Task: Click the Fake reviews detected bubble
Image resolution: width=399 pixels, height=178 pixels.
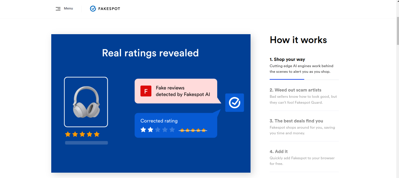Action: [176, 91]
